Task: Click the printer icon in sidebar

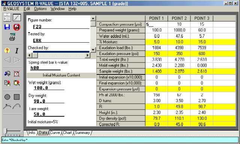Action: 12,37
